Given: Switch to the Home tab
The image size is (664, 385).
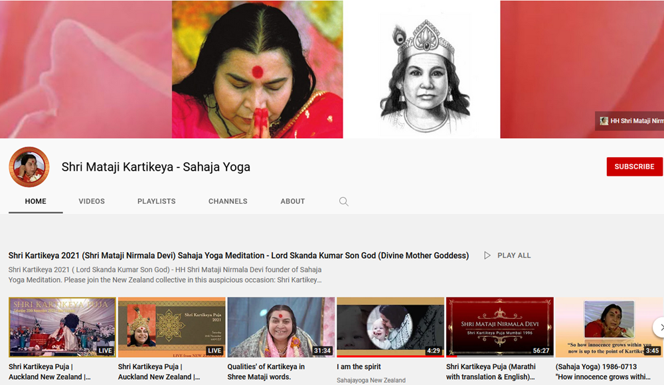Looking at the screenshot, I should (x=36, y=201).
